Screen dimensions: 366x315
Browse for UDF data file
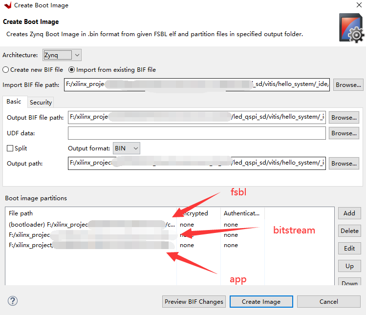pyautogui.click(x=344, y=133)
